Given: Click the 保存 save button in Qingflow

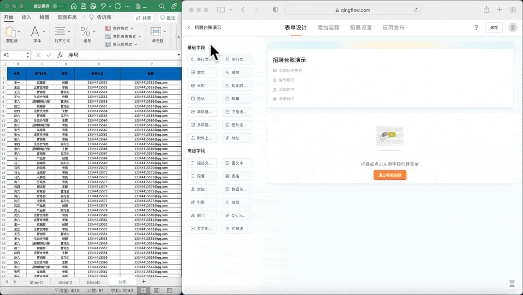Looking at the screenshot, I should point(494,27).
